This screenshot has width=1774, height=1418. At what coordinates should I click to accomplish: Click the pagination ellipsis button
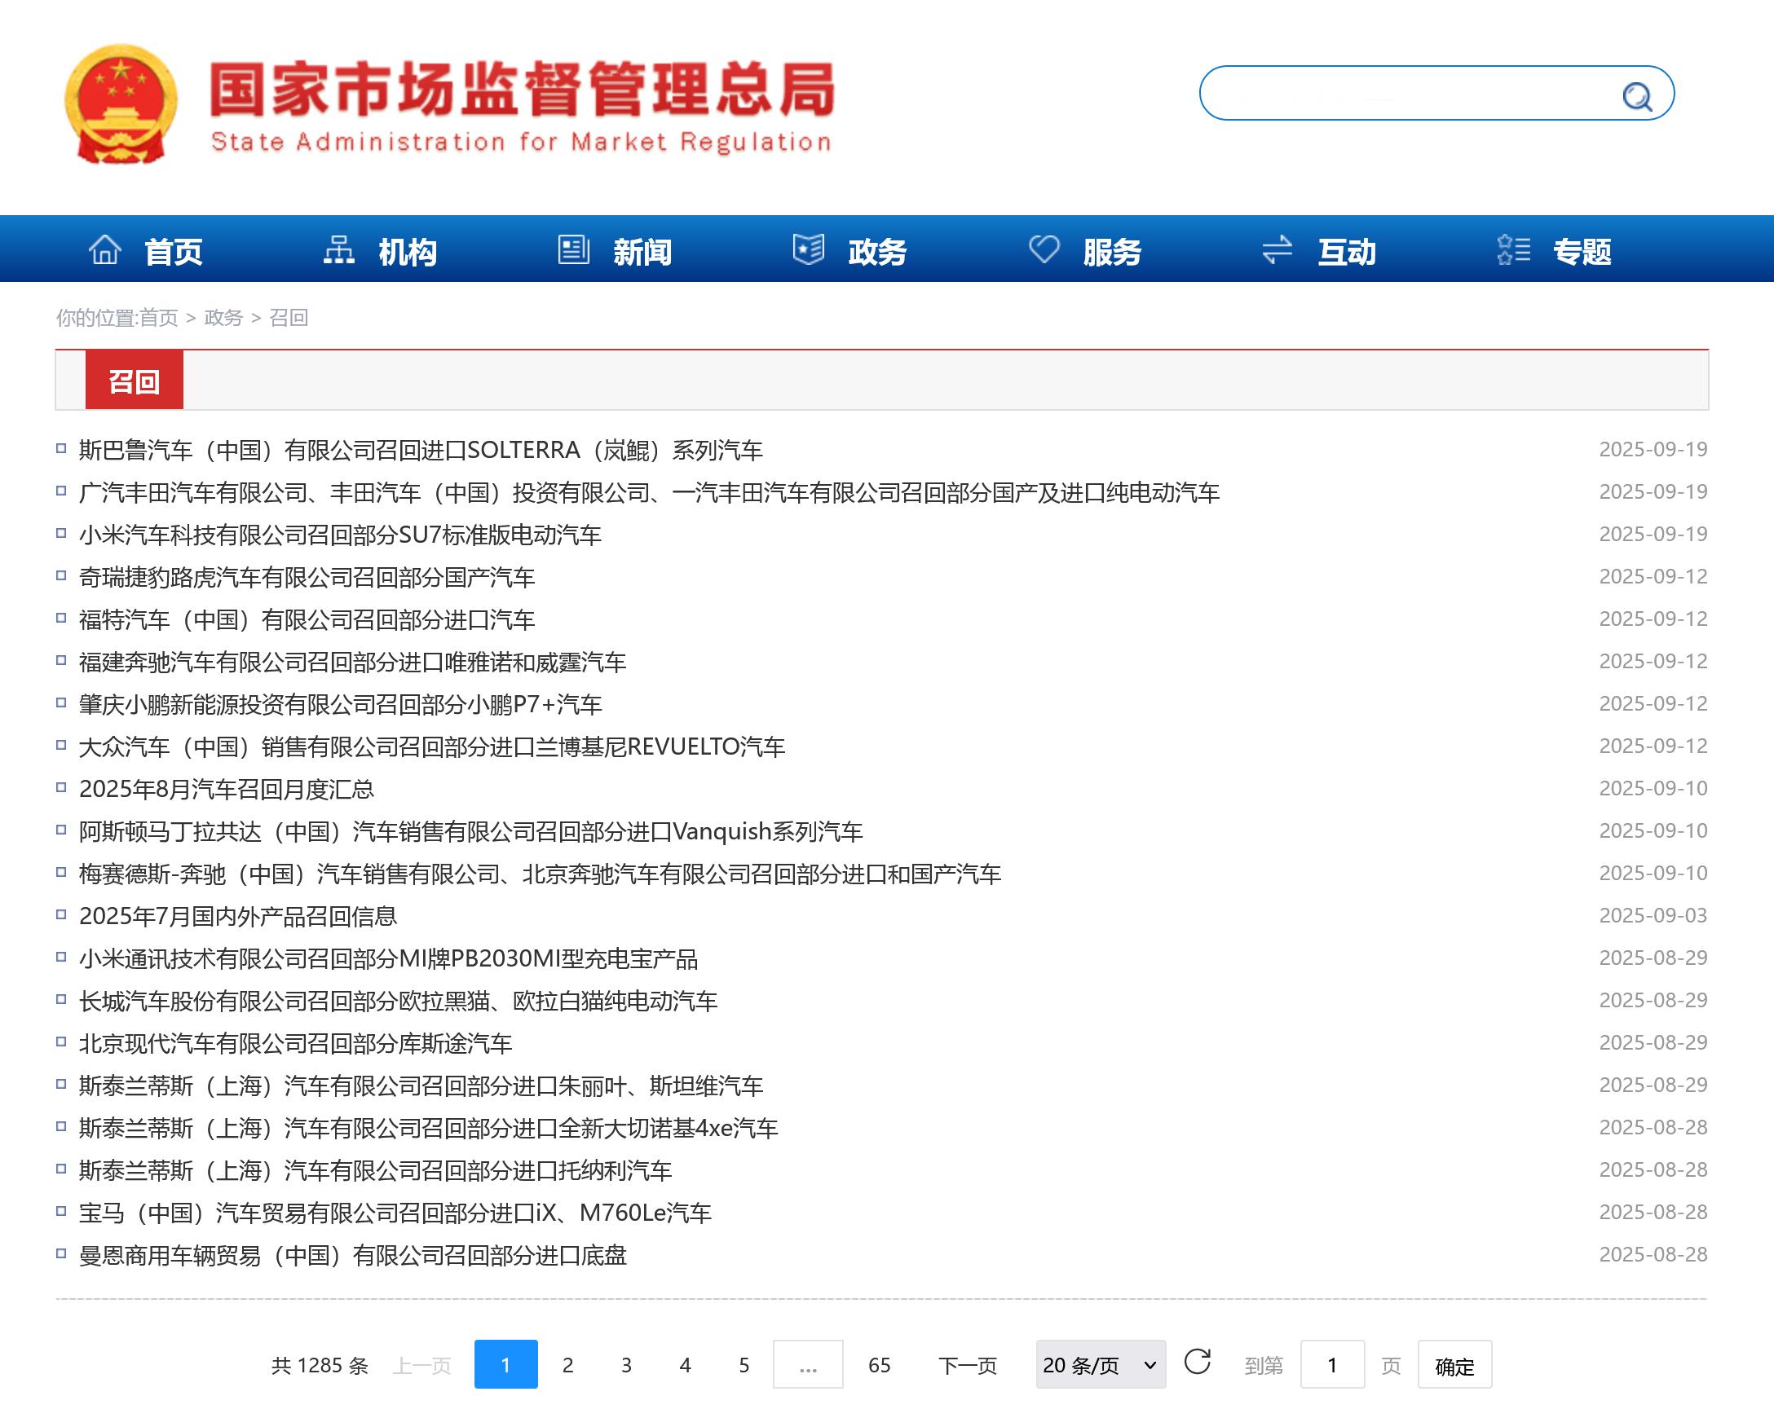click(x=808, y=1365)
